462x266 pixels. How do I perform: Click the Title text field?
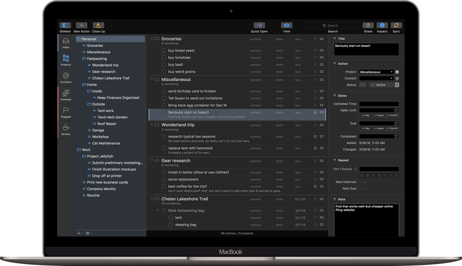[x=366, y=50]
